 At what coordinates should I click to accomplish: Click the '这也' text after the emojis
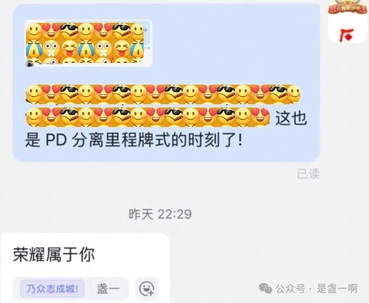291,117
